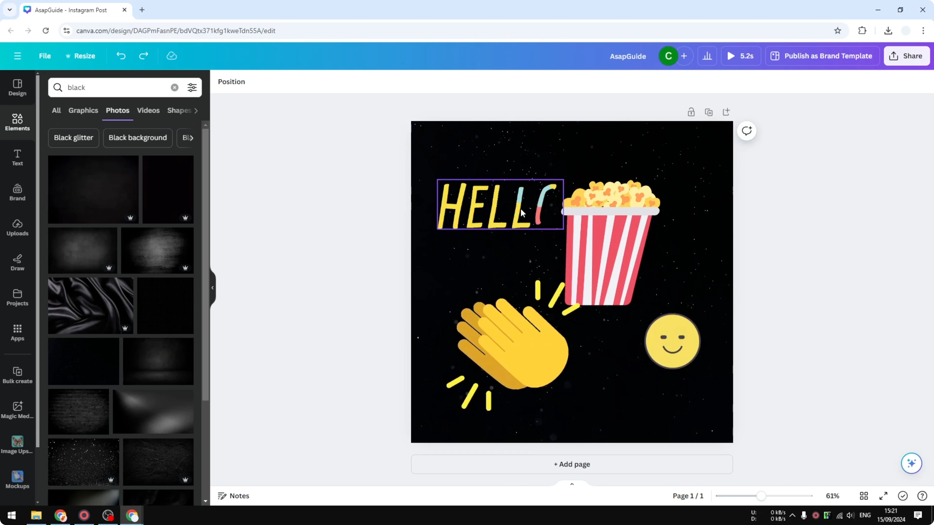Click Add page button
This screenshot has width=934, height=525.
pos(572,464)
